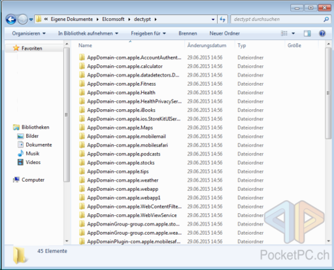Select Favoriten in the navigation pane
Viewport: 334px width, 270px height.
31,48
